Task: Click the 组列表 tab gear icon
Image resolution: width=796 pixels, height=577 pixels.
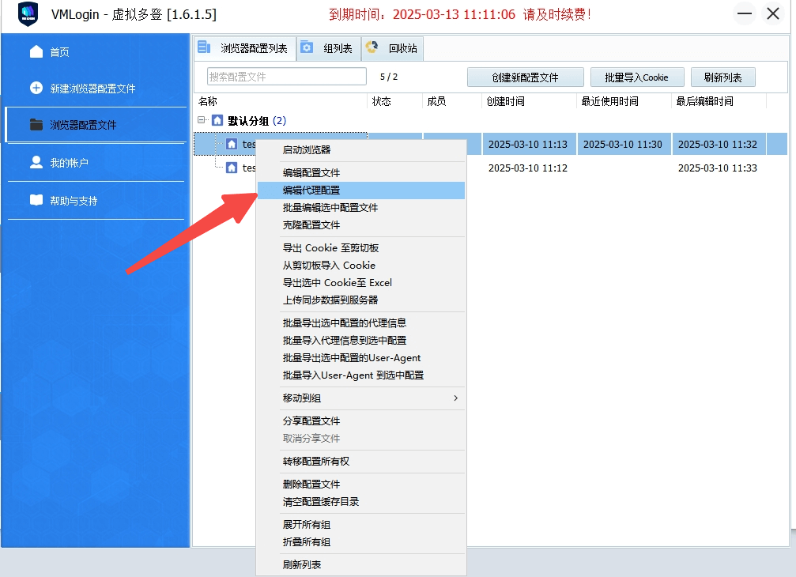Action: 307,48
